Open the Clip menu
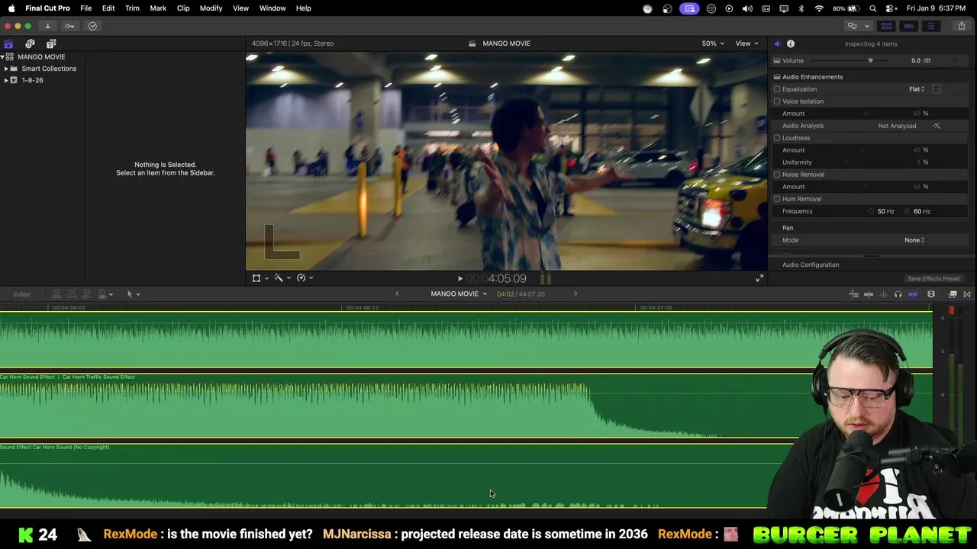The height and width of the screenshot is (549, 977). point(183,8)
